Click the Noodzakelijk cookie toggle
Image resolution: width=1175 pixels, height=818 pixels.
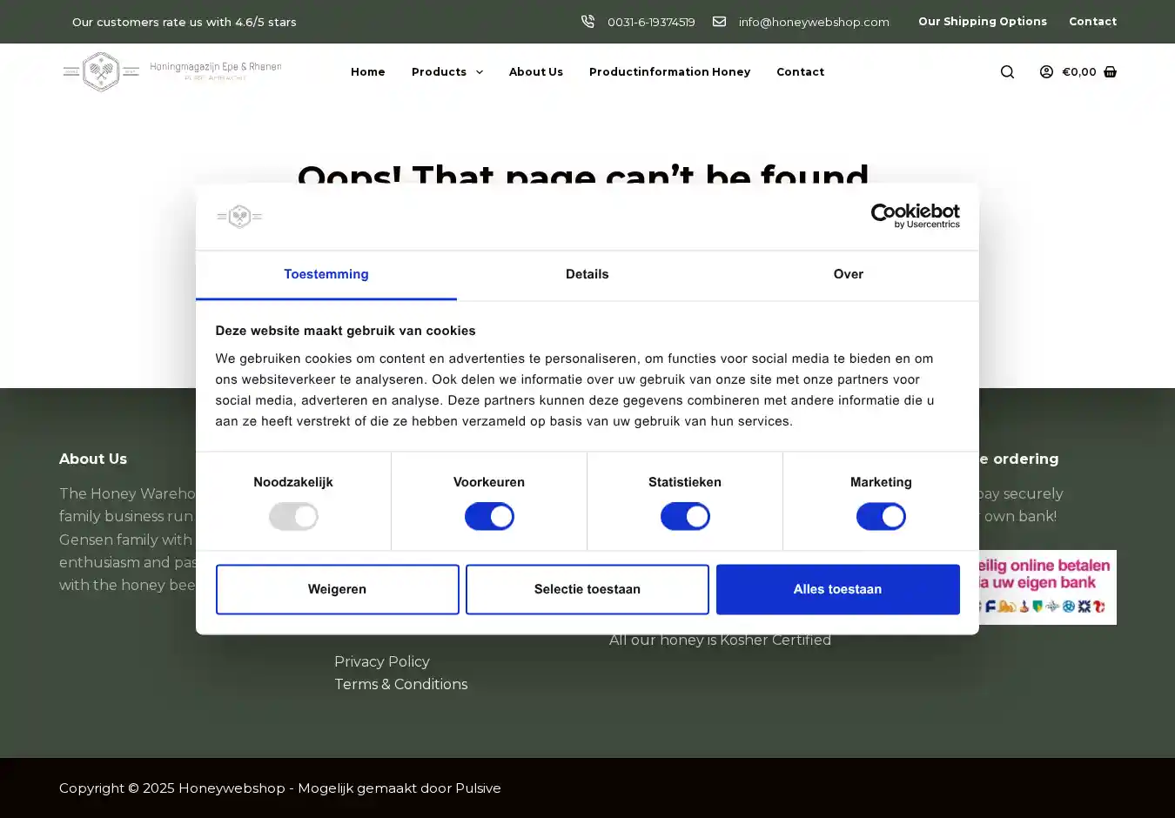point(293,517)
